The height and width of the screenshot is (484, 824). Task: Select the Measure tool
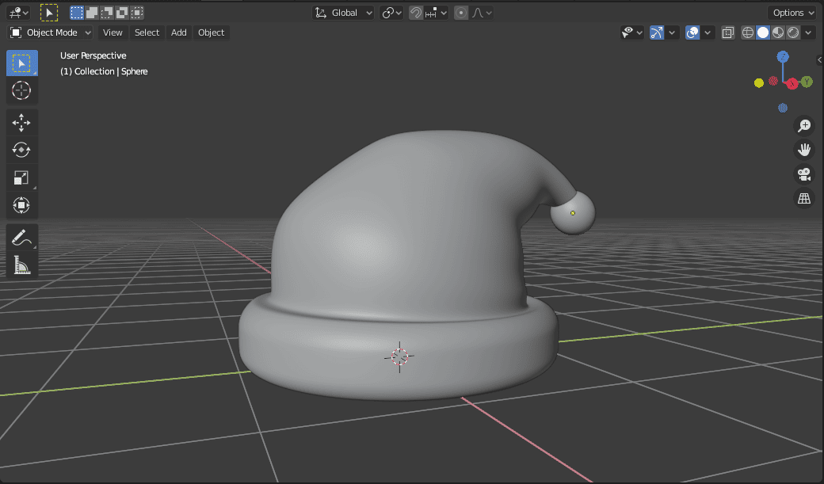pos(21,265)
